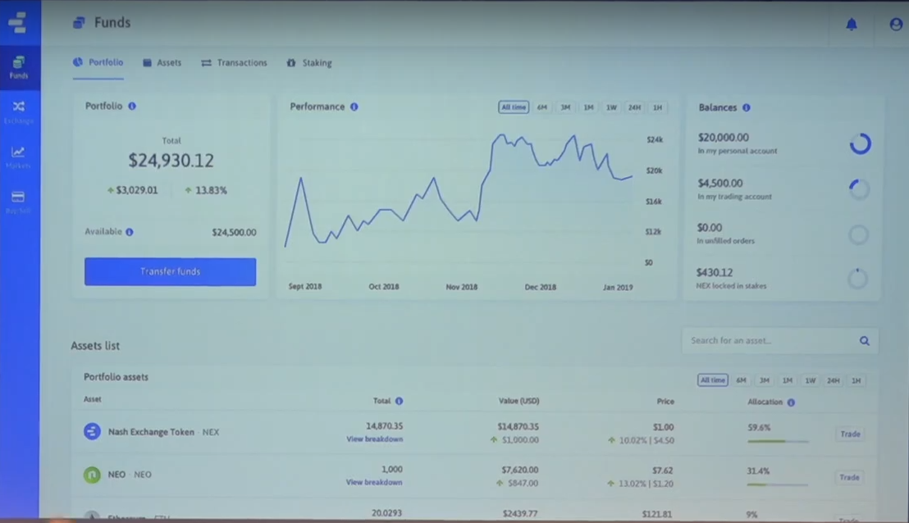Switch to the Portfolio tab
This screenshot has height=523, width=909.
[98, 62]
